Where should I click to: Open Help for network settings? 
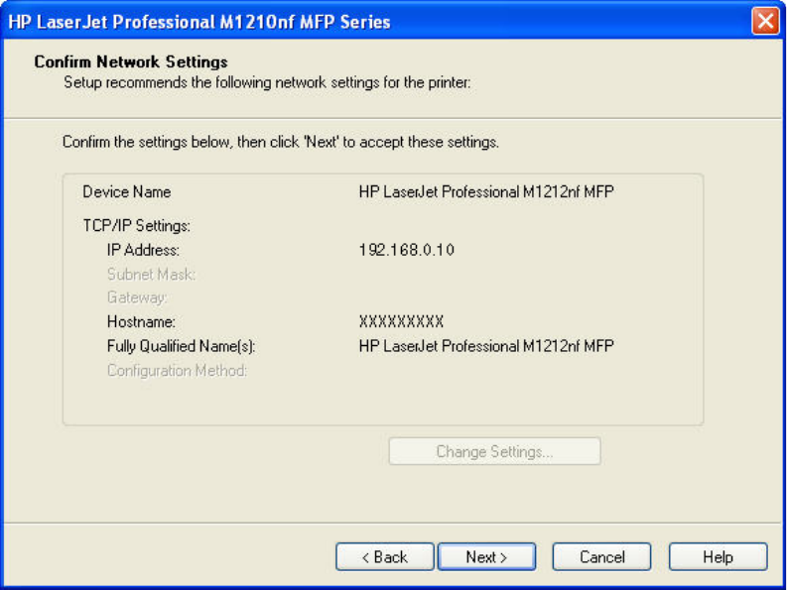718,557
